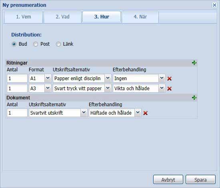
Task: Expand Papper enligt disciplin dropdown
Action: pos(108,78)
